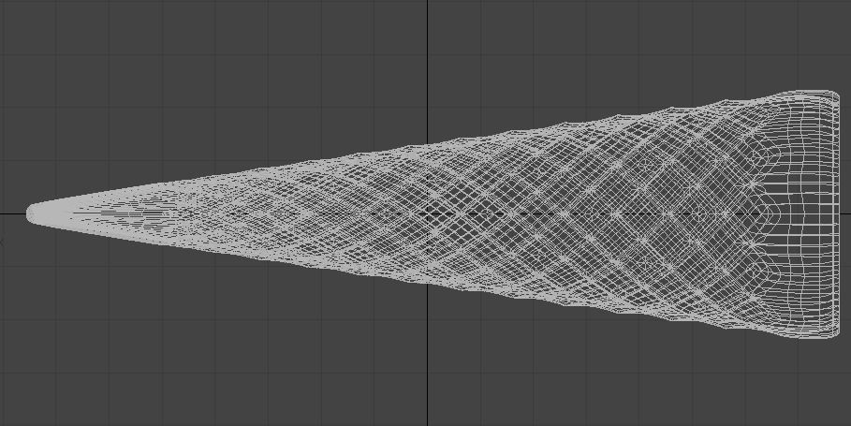Select the wireframe cone mesh in viewport
The image size is (851, 426).
pos(433,215)
